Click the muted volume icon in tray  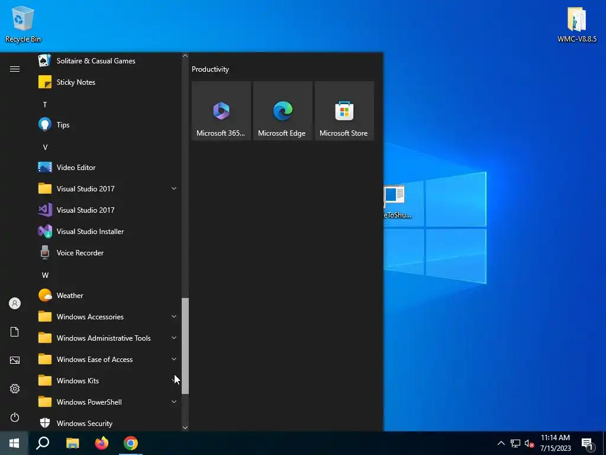click(x=529, y=443)
